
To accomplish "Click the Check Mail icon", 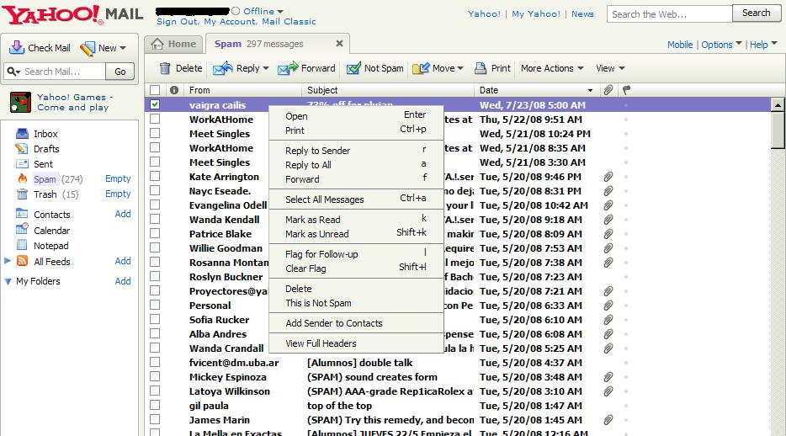I will click(16, 48).
